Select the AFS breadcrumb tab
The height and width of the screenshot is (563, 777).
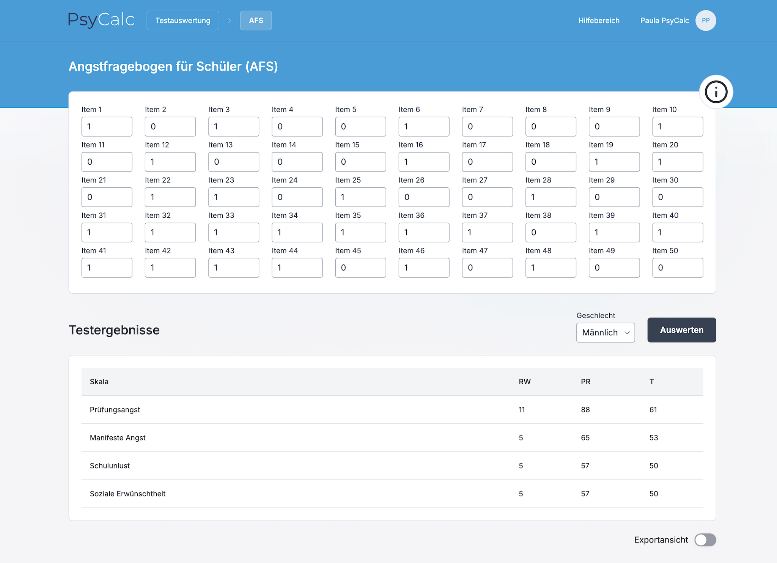coord(256,20)
